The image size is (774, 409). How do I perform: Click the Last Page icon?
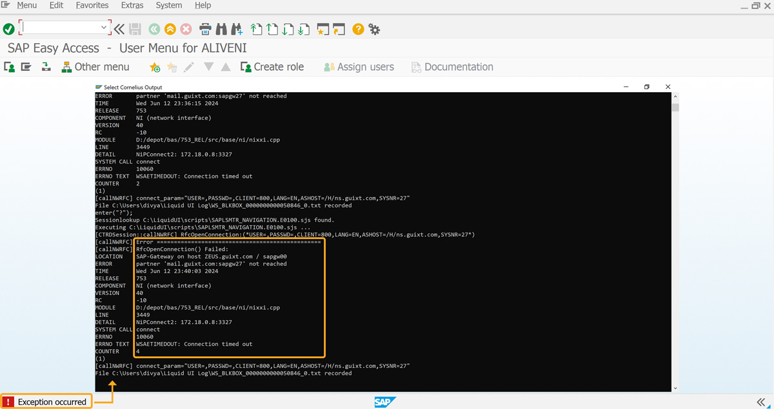(303, 29)
